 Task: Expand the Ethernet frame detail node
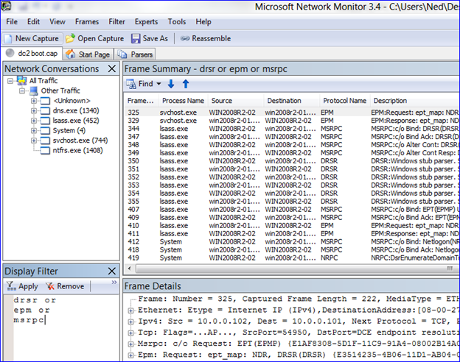(x=130, y=310)
